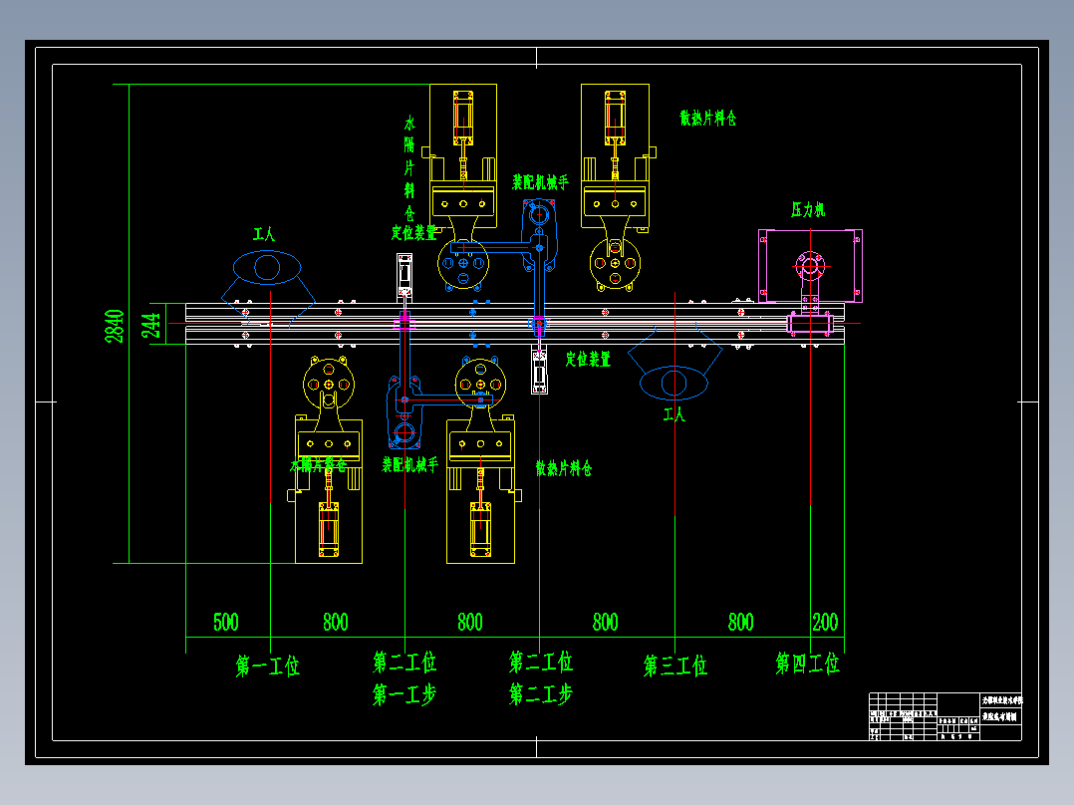Click the title block table
This screenshot has width=1074, height=805.
pyautogui.click(x=945, y=716)
